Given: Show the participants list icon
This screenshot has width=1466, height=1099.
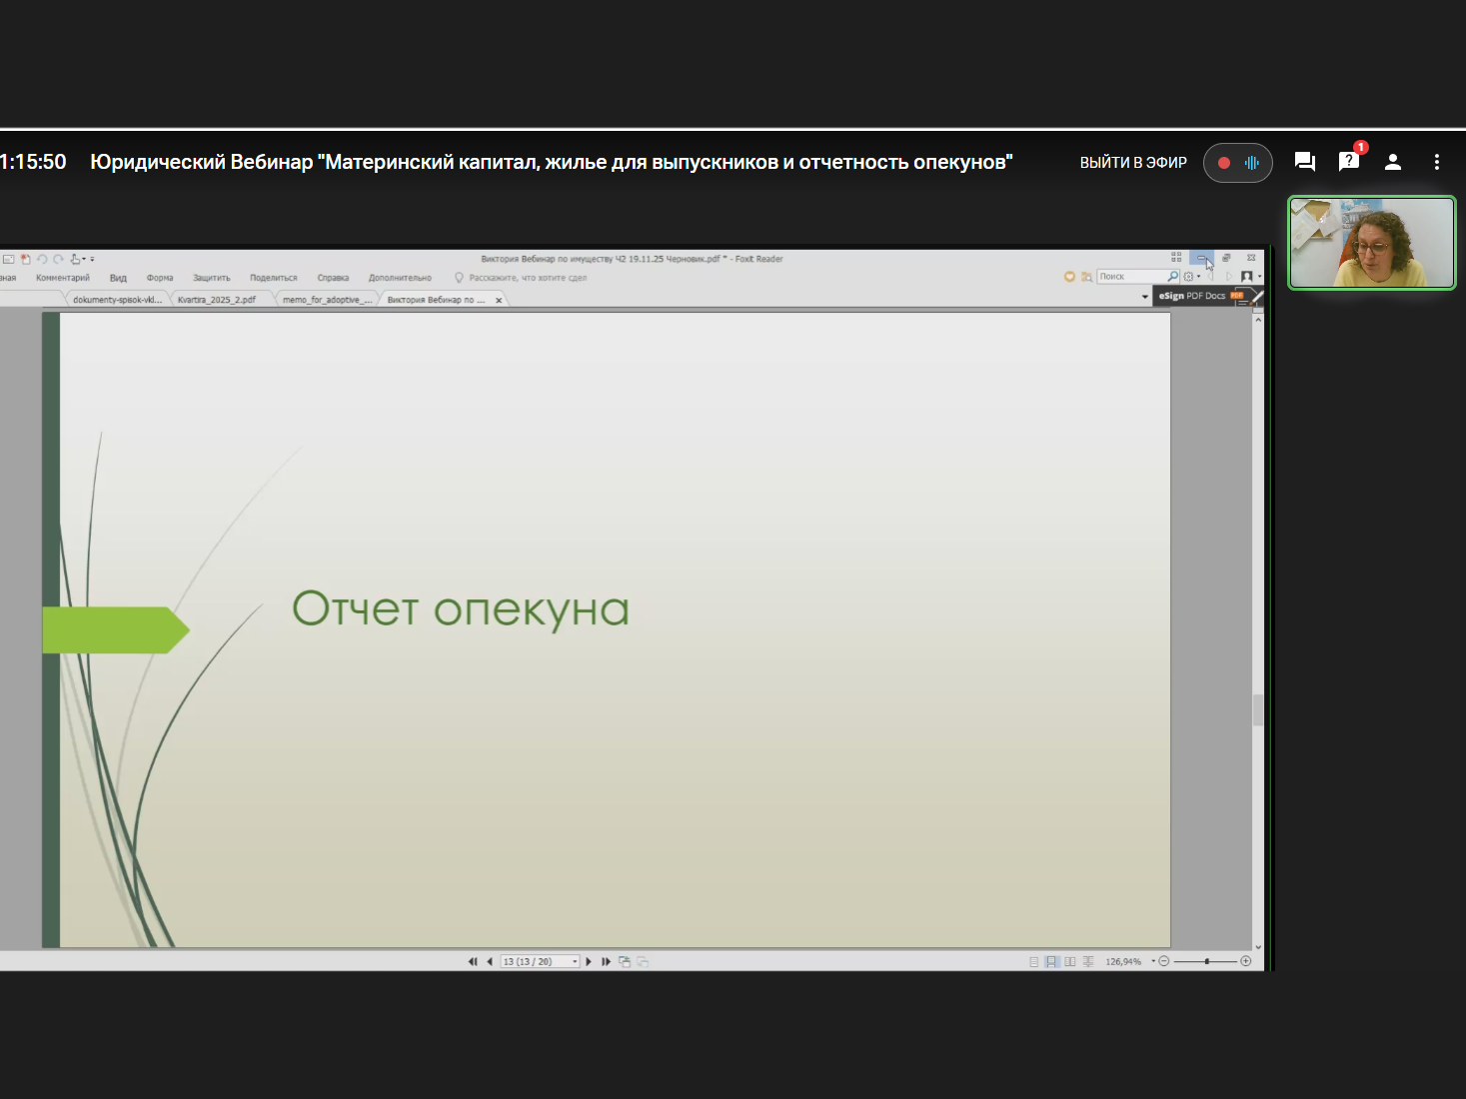Looking at the screenshot, I should tap(1392, 162).
